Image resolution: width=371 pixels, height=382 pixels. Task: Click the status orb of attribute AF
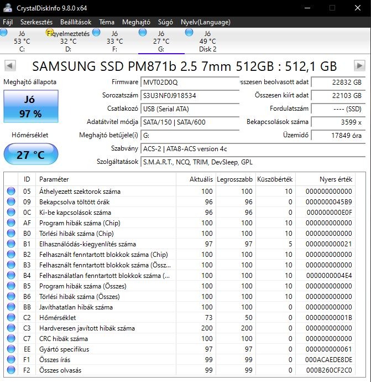click(11, 223)
